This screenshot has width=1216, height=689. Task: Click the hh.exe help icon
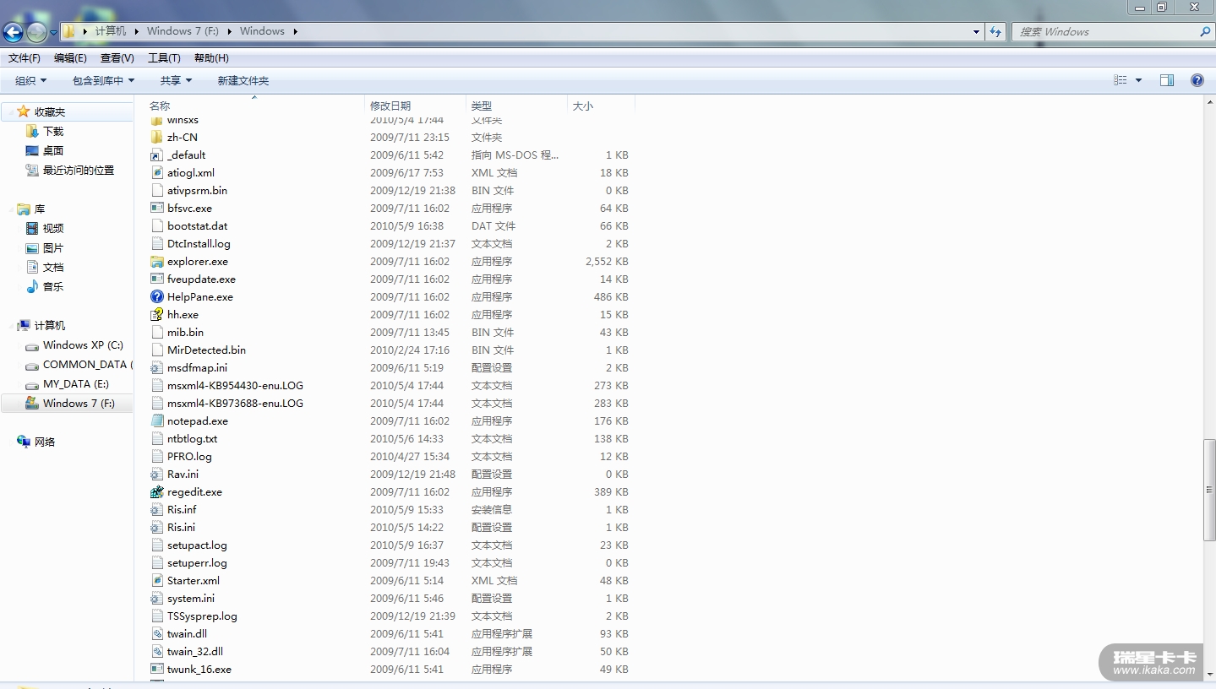pos(156,315)
